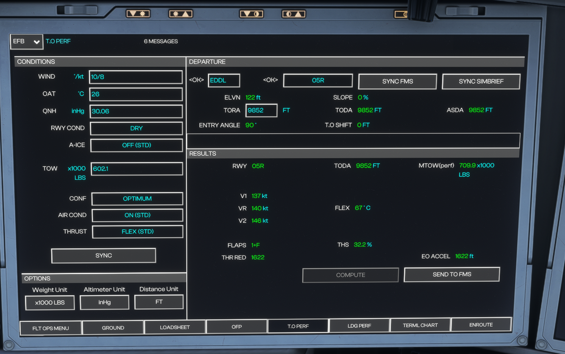
Task: Click the SYNC FMS button
Action: tap(397, 81)
